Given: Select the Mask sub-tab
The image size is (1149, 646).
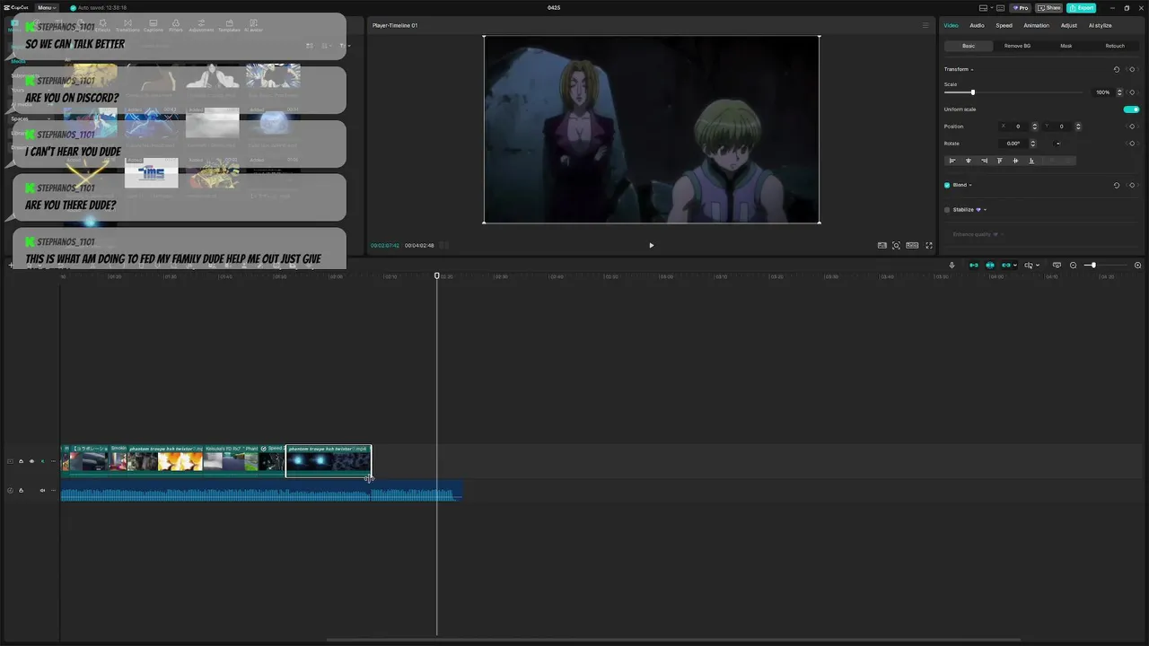Looking at the screenshot, I should coord(1066,46).
